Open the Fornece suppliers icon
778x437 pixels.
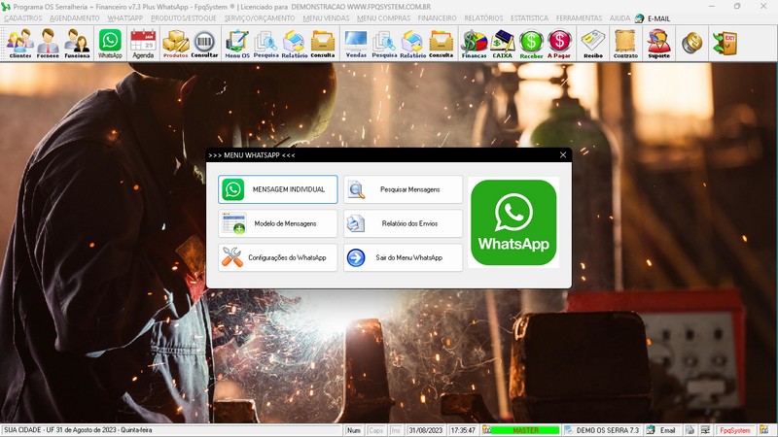pos(48,44)
